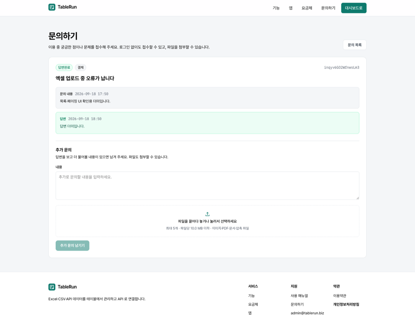This screenshot has width=415, height=316.
Task: Click the admin@tablerun.biz email link
Action: 307,313
